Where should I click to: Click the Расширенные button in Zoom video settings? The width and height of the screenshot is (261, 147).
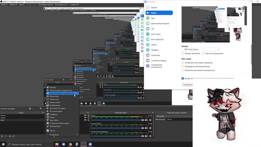187,85
